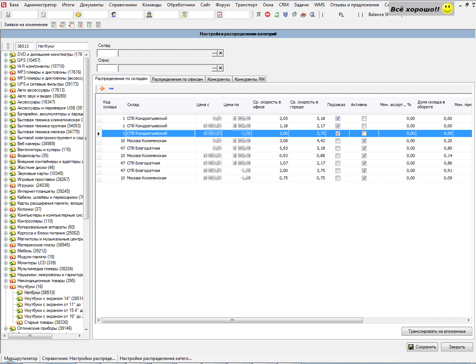
Task: Click the green play request icon
Action: (90, 25)
